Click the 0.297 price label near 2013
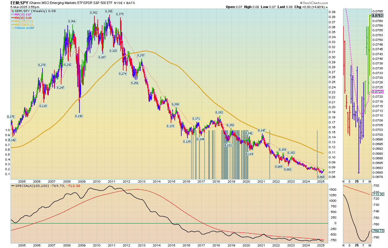Viewport: 388px width, 248px height. tap(141, 55)
